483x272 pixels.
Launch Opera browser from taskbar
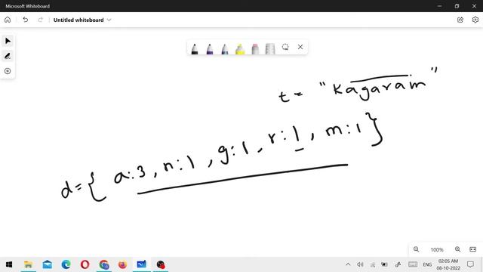coord(85,264)
